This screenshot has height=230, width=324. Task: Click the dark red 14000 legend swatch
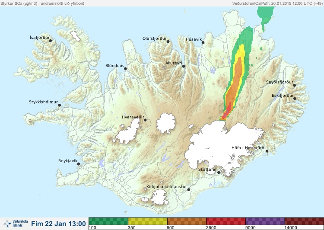coord(304,221)
